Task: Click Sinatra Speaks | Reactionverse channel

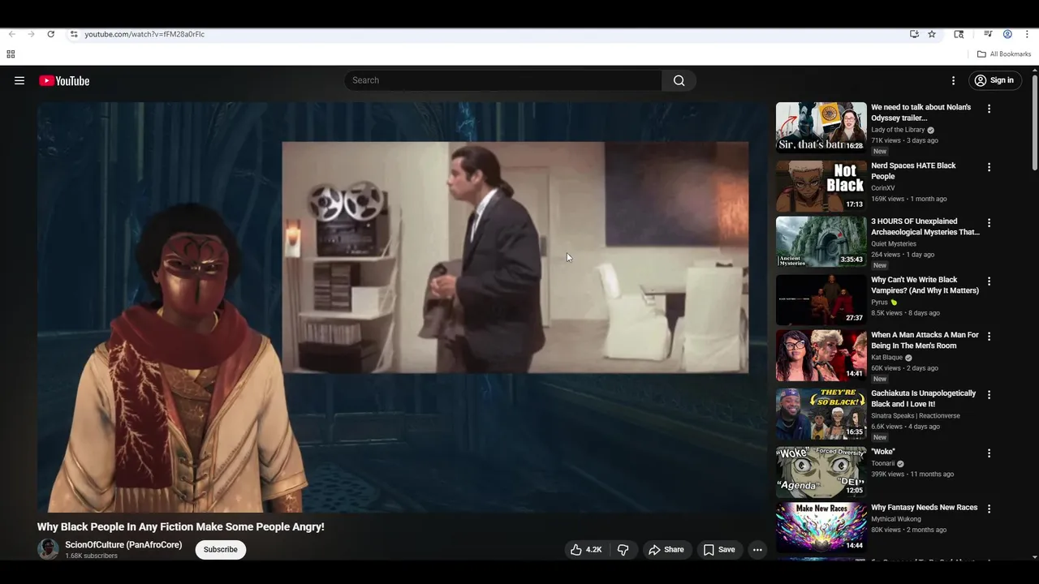Action: (x=916, y=416)
